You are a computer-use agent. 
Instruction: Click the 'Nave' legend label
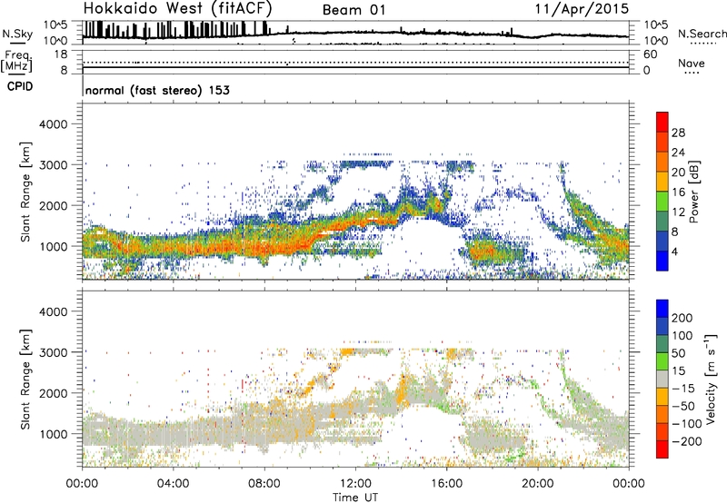691,63
